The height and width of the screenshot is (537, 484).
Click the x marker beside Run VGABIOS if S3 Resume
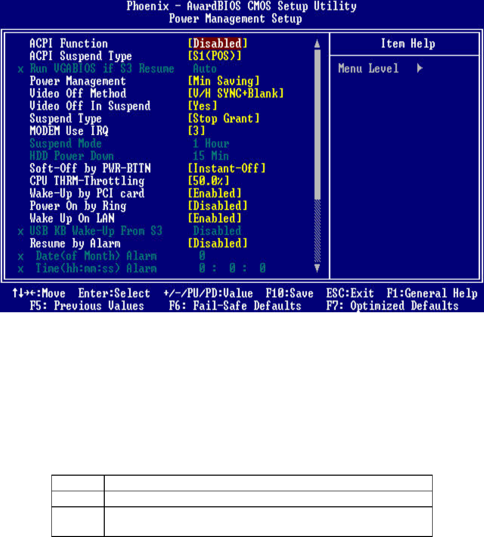[x=21, y=69]
